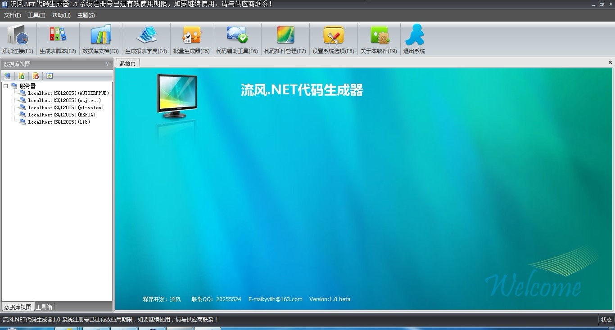This screenshot has width=615, height=330.
Task: Click the 添加连接(F1) toolbar icon
Action: 18,36
